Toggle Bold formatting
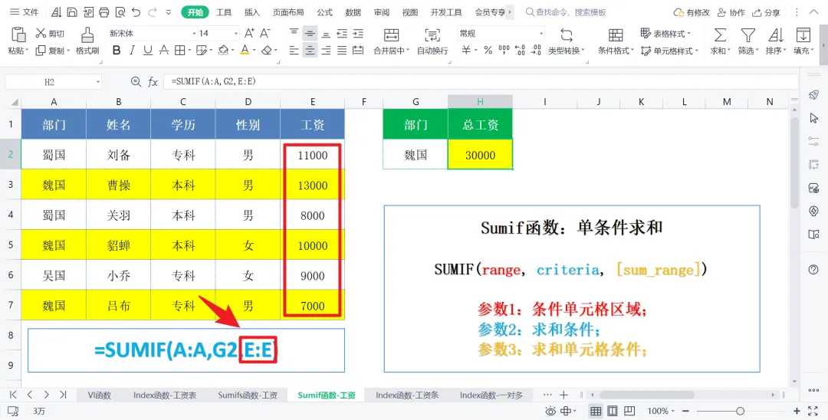This screenshot has width=828, height=420. coord(117,50)
